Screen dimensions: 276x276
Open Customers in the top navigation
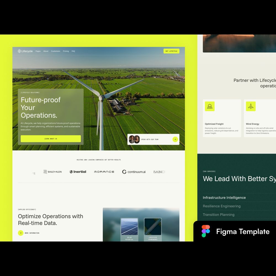55,51
